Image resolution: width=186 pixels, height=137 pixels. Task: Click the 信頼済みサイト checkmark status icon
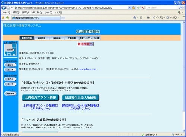(x=143, y=134)
